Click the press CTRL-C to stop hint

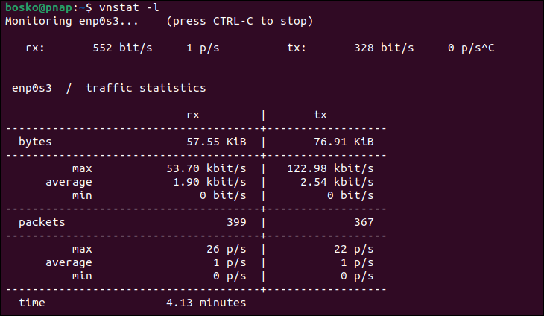pyautogui.click(x=240, y=21)
